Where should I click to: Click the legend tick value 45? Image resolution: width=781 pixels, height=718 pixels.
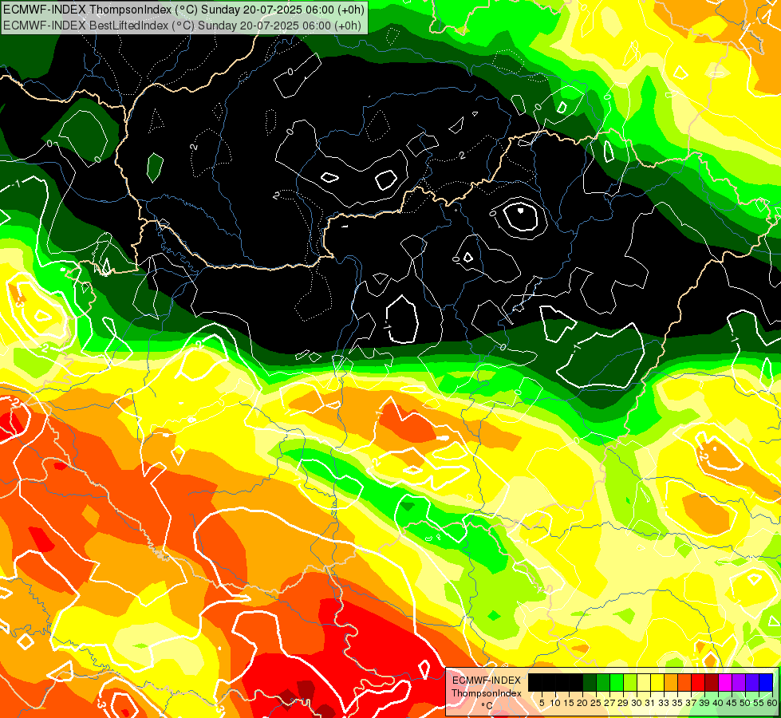pos(732,703)
